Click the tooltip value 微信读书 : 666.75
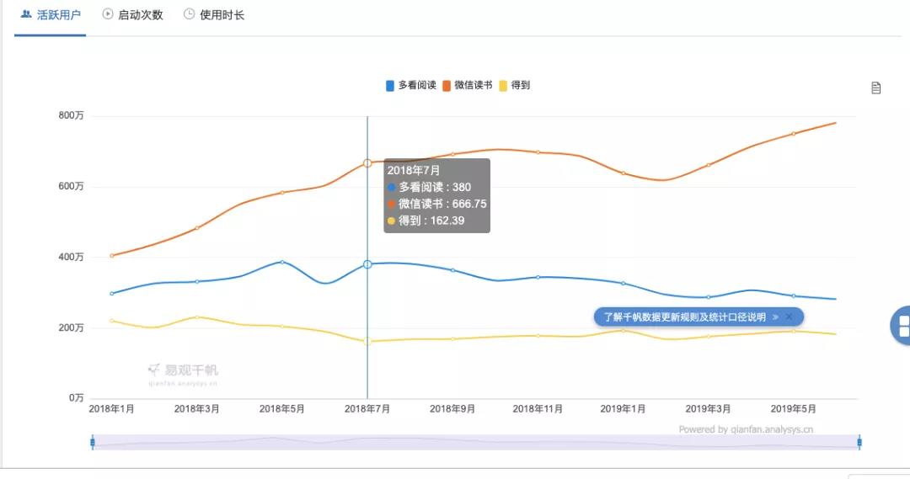The width and height of the screenshot is (910, 479). click(x=437, y=204)
